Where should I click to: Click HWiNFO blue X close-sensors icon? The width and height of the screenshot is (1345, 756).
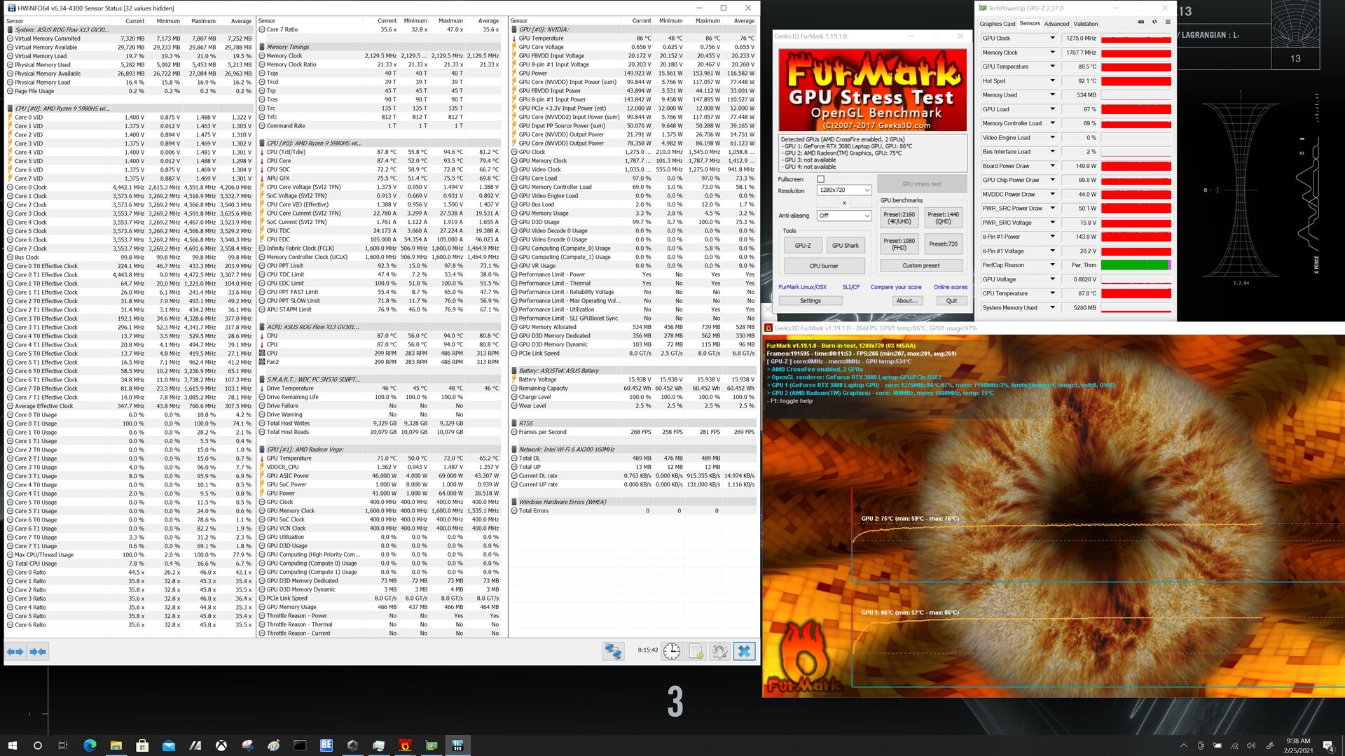744,651
